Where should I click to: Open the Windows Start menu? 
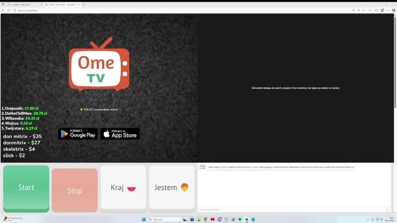144,219
